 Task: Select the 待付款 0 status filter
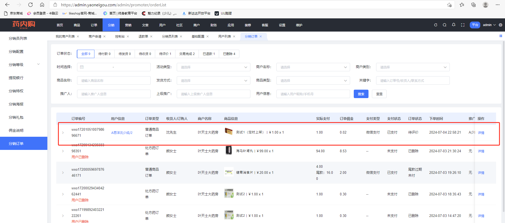[104, 54]
